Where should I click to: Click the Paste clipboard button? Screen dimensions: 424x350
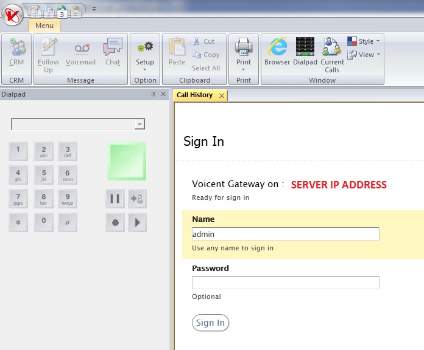(x=177, y=52)
